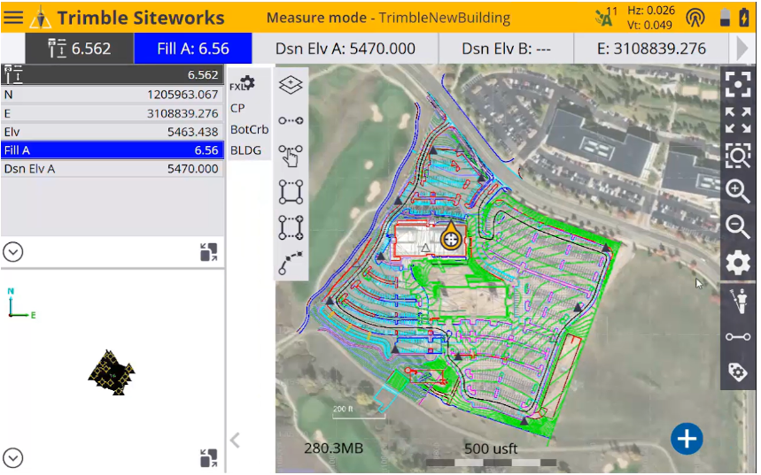Viewport: 761px width, 475px height.
Task: Select the BLDG feature code
Action: pos(246,150)
